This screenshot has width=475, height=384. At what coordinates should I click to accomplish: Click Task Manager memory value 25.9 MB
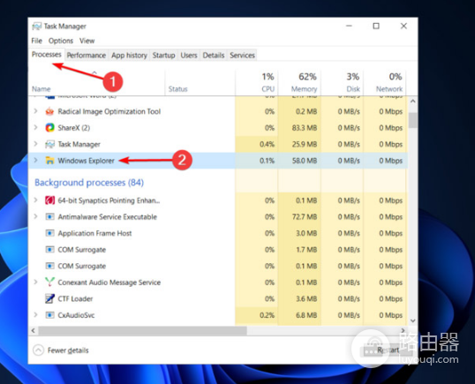tap(305, 144)
